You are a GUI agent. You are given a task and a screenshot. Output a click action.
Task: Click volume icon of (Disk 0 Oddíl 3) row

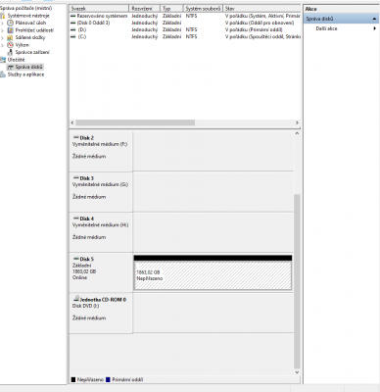click(x=73, y=23)
